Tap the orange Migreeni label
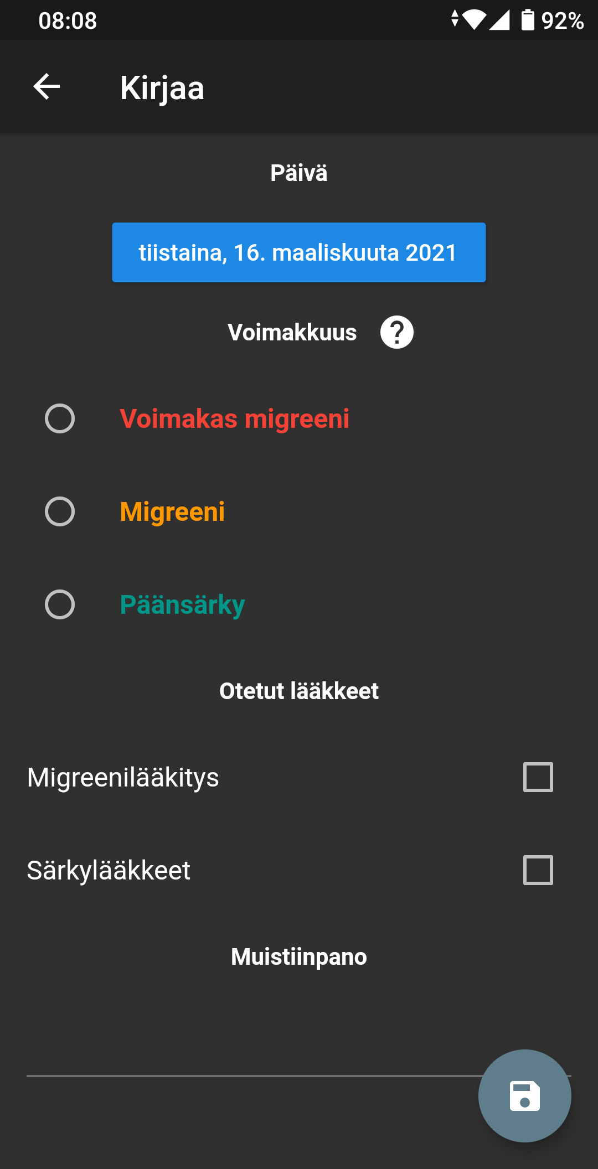Screen dimensions: 598x1169 pyautogui.click(x=172, y=511)
